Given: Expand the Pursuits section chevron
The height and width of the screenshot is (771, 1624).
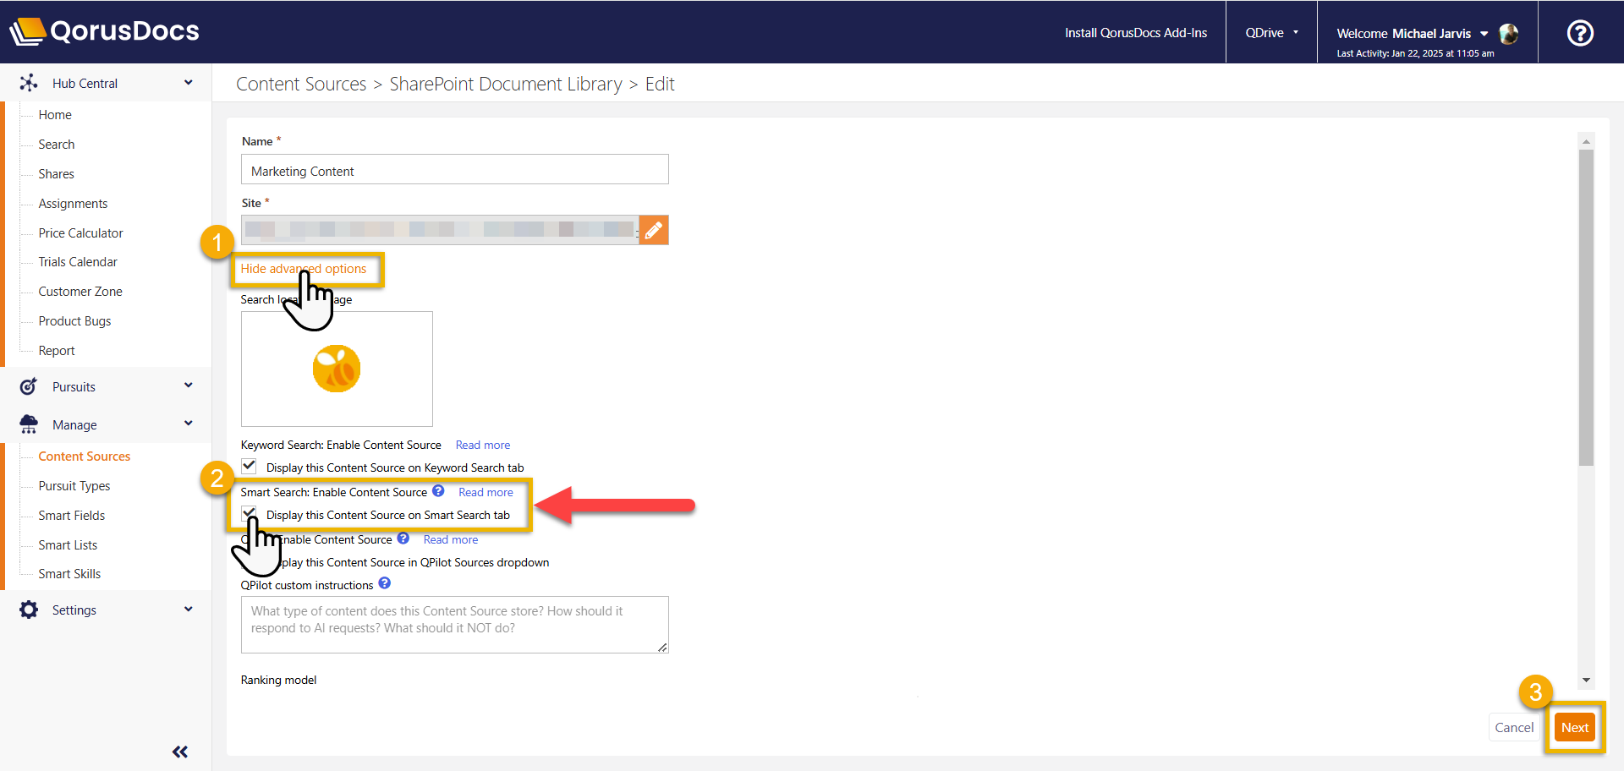Looking at the screenshot, I should tap(189, 385).
